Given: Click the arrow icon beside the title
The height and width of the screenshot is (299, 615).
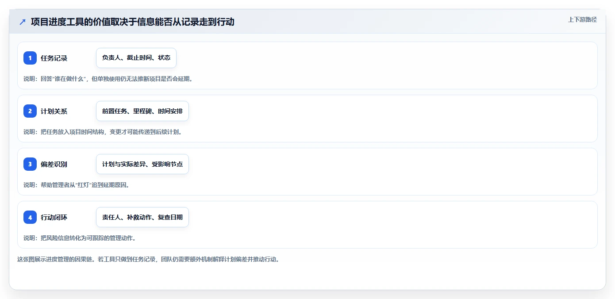Looking at the screenshot, I should [x=23, y=22].
